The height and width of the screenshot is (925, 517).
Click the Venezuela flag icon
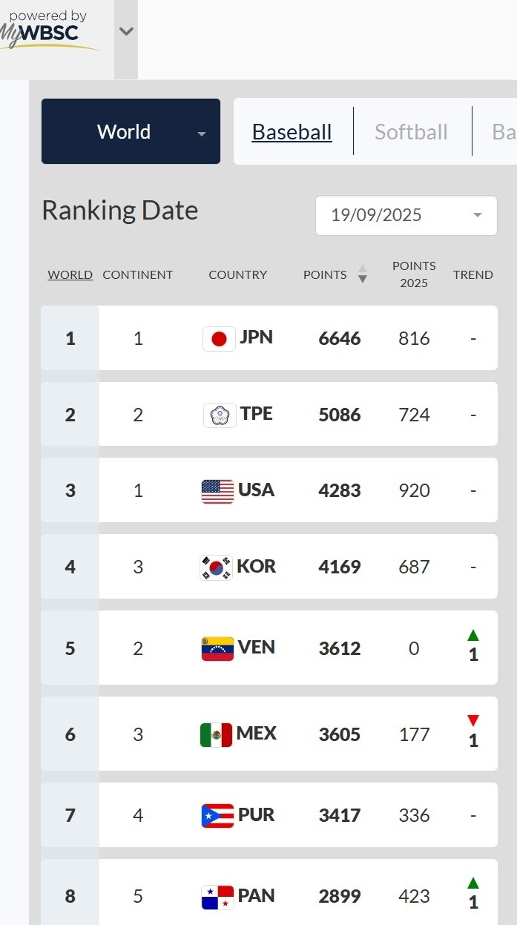tap(217, 648)
